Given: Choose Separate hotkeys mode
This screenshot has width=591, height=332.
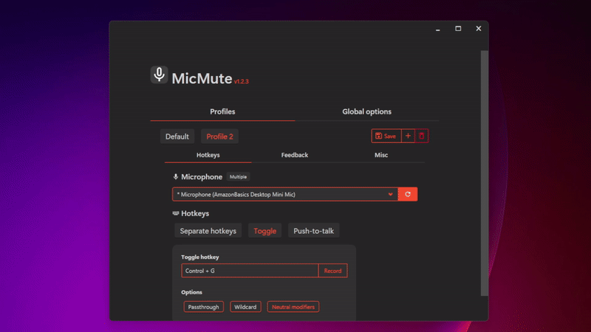Looking at the screenshot, I should pyautogui.click(x=208, y=231).
